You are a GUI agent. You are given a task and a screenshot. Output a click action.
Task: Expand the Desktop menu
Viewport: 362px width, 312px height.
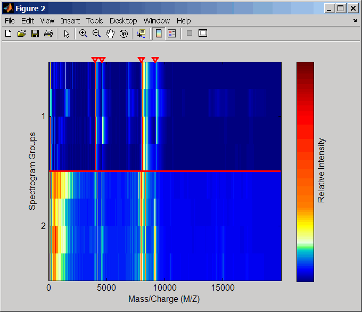point(124,21)
